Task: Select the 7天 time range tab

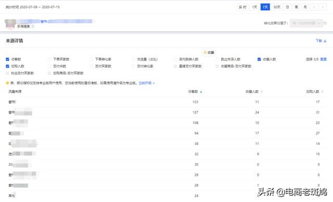Action: (x=265, y=7)
